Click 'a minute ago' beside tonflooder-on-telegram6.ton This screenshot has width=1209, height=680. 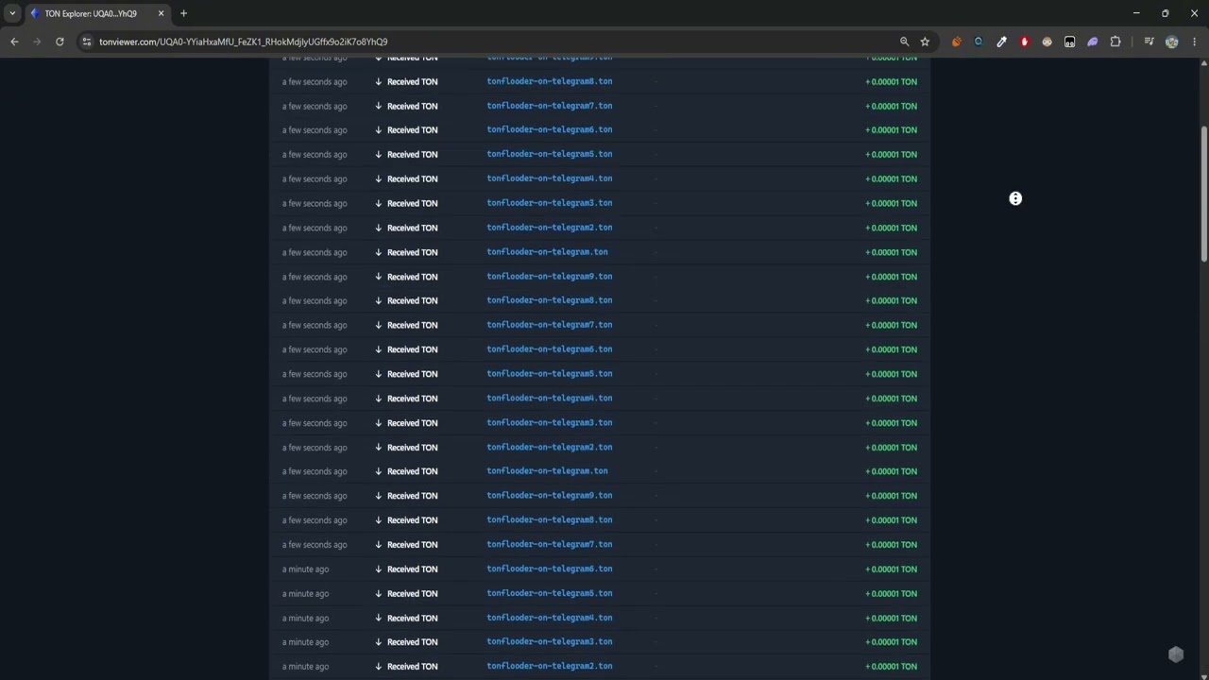pos(305,569)
